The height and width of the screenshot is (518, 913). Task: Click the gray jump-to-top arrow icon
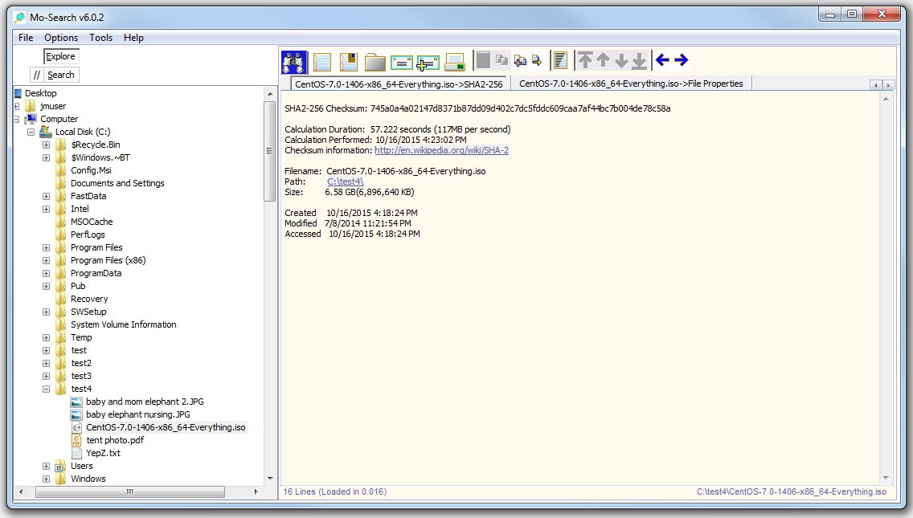click(585, 60)
